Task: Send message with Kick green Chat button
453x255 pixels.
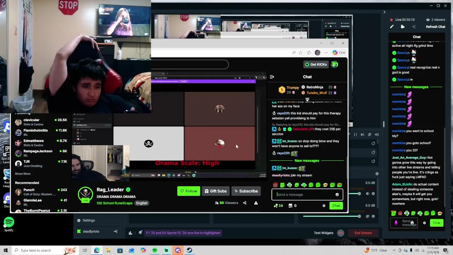Action: pos(336,206)
